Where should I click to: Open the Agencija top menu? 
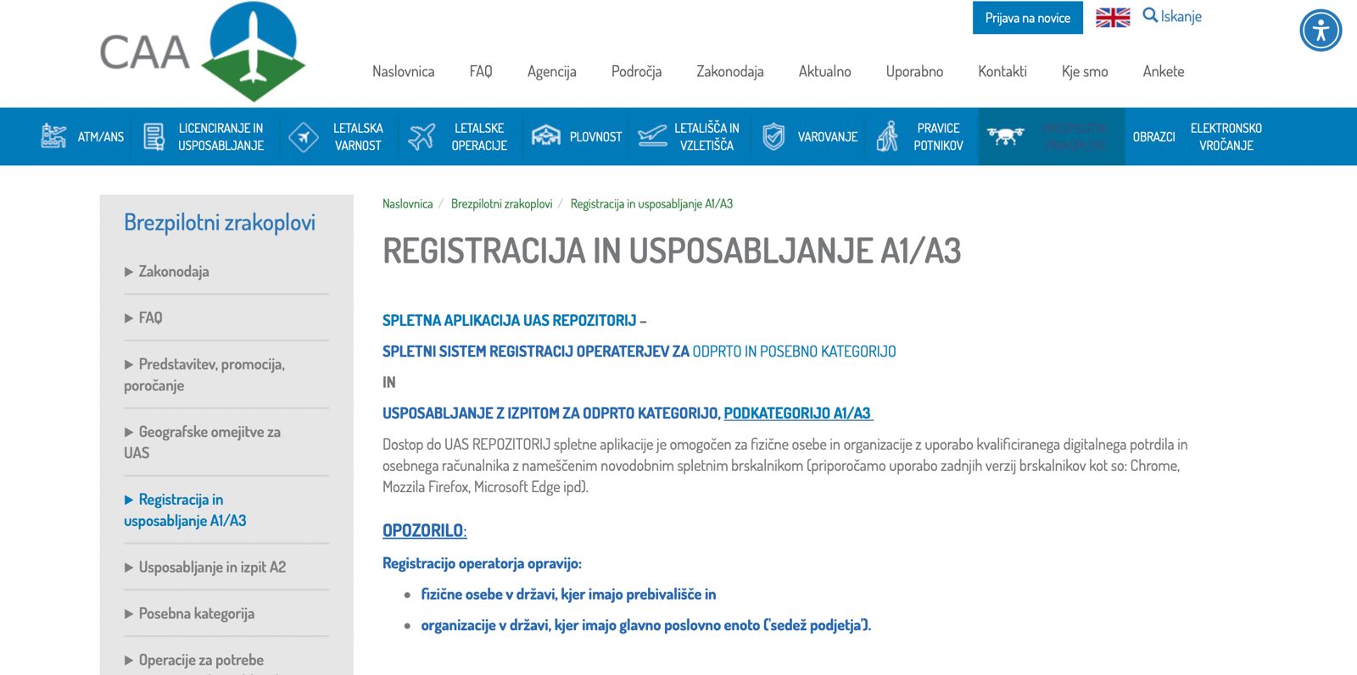pyautogui.click(x=551, y=72)
